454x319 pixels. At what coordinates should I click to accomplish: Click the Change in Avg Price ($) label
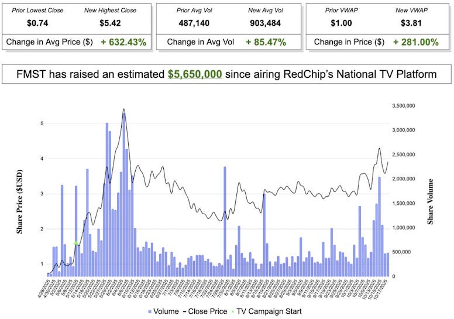tap(50, 42)
